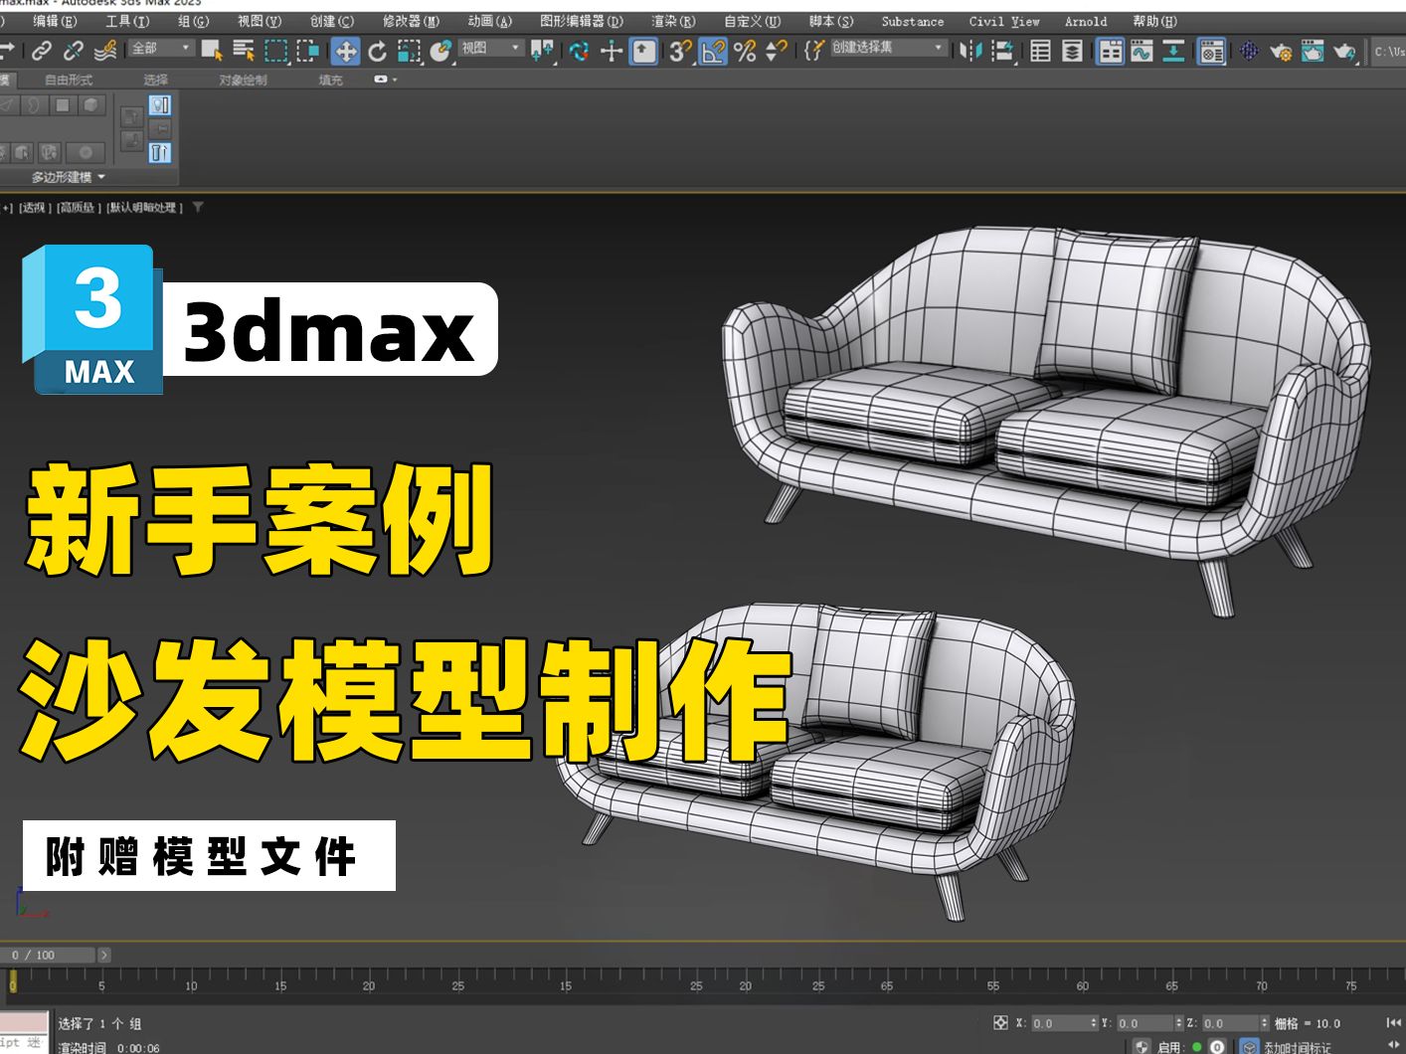Open the Schematic View icon

click(x=1173, y=50)
